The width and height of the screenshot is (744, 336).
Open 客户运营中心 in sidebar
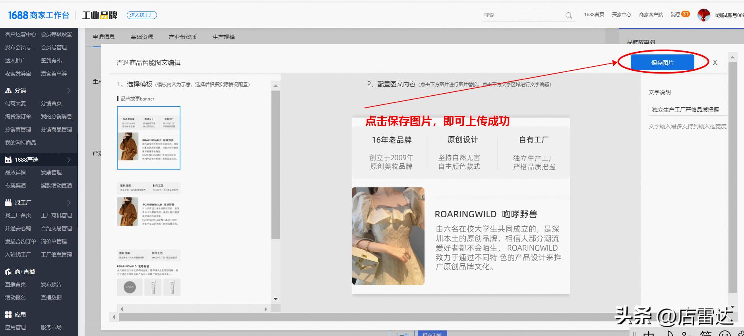(x=21, y=34)
